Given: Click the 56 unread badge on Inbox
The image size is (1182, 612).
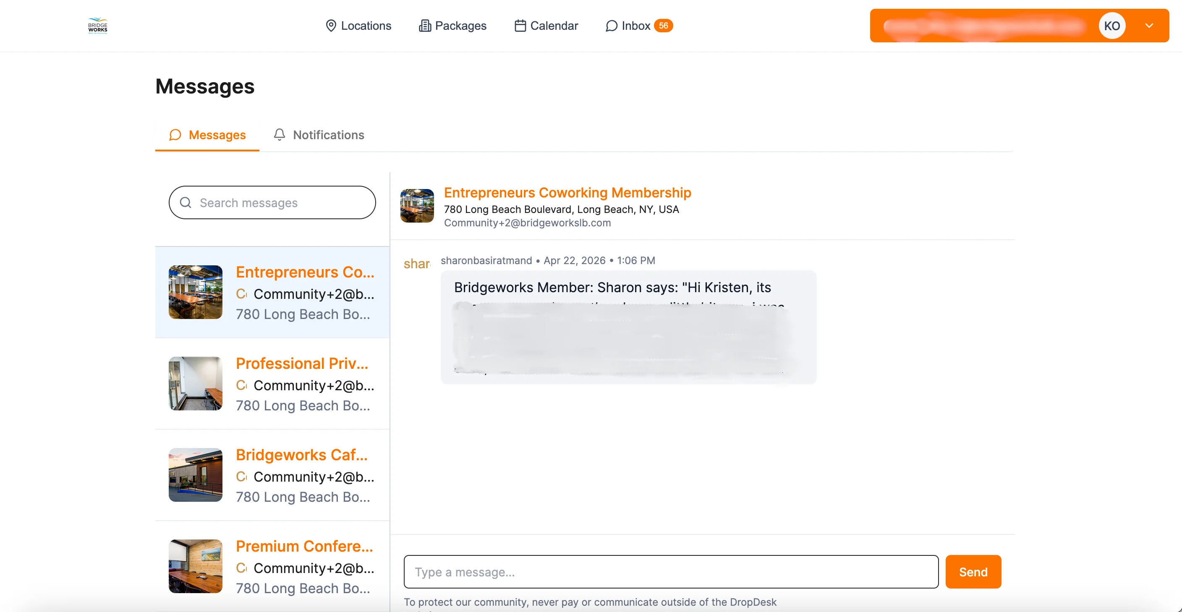Looking at the screenshot, I should [x=664, y=26].
